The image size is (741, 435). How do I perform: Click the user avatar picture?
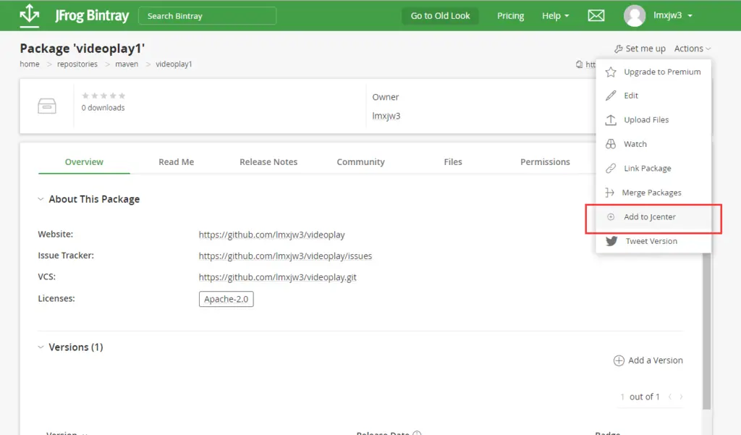click(x=635, y=16)
